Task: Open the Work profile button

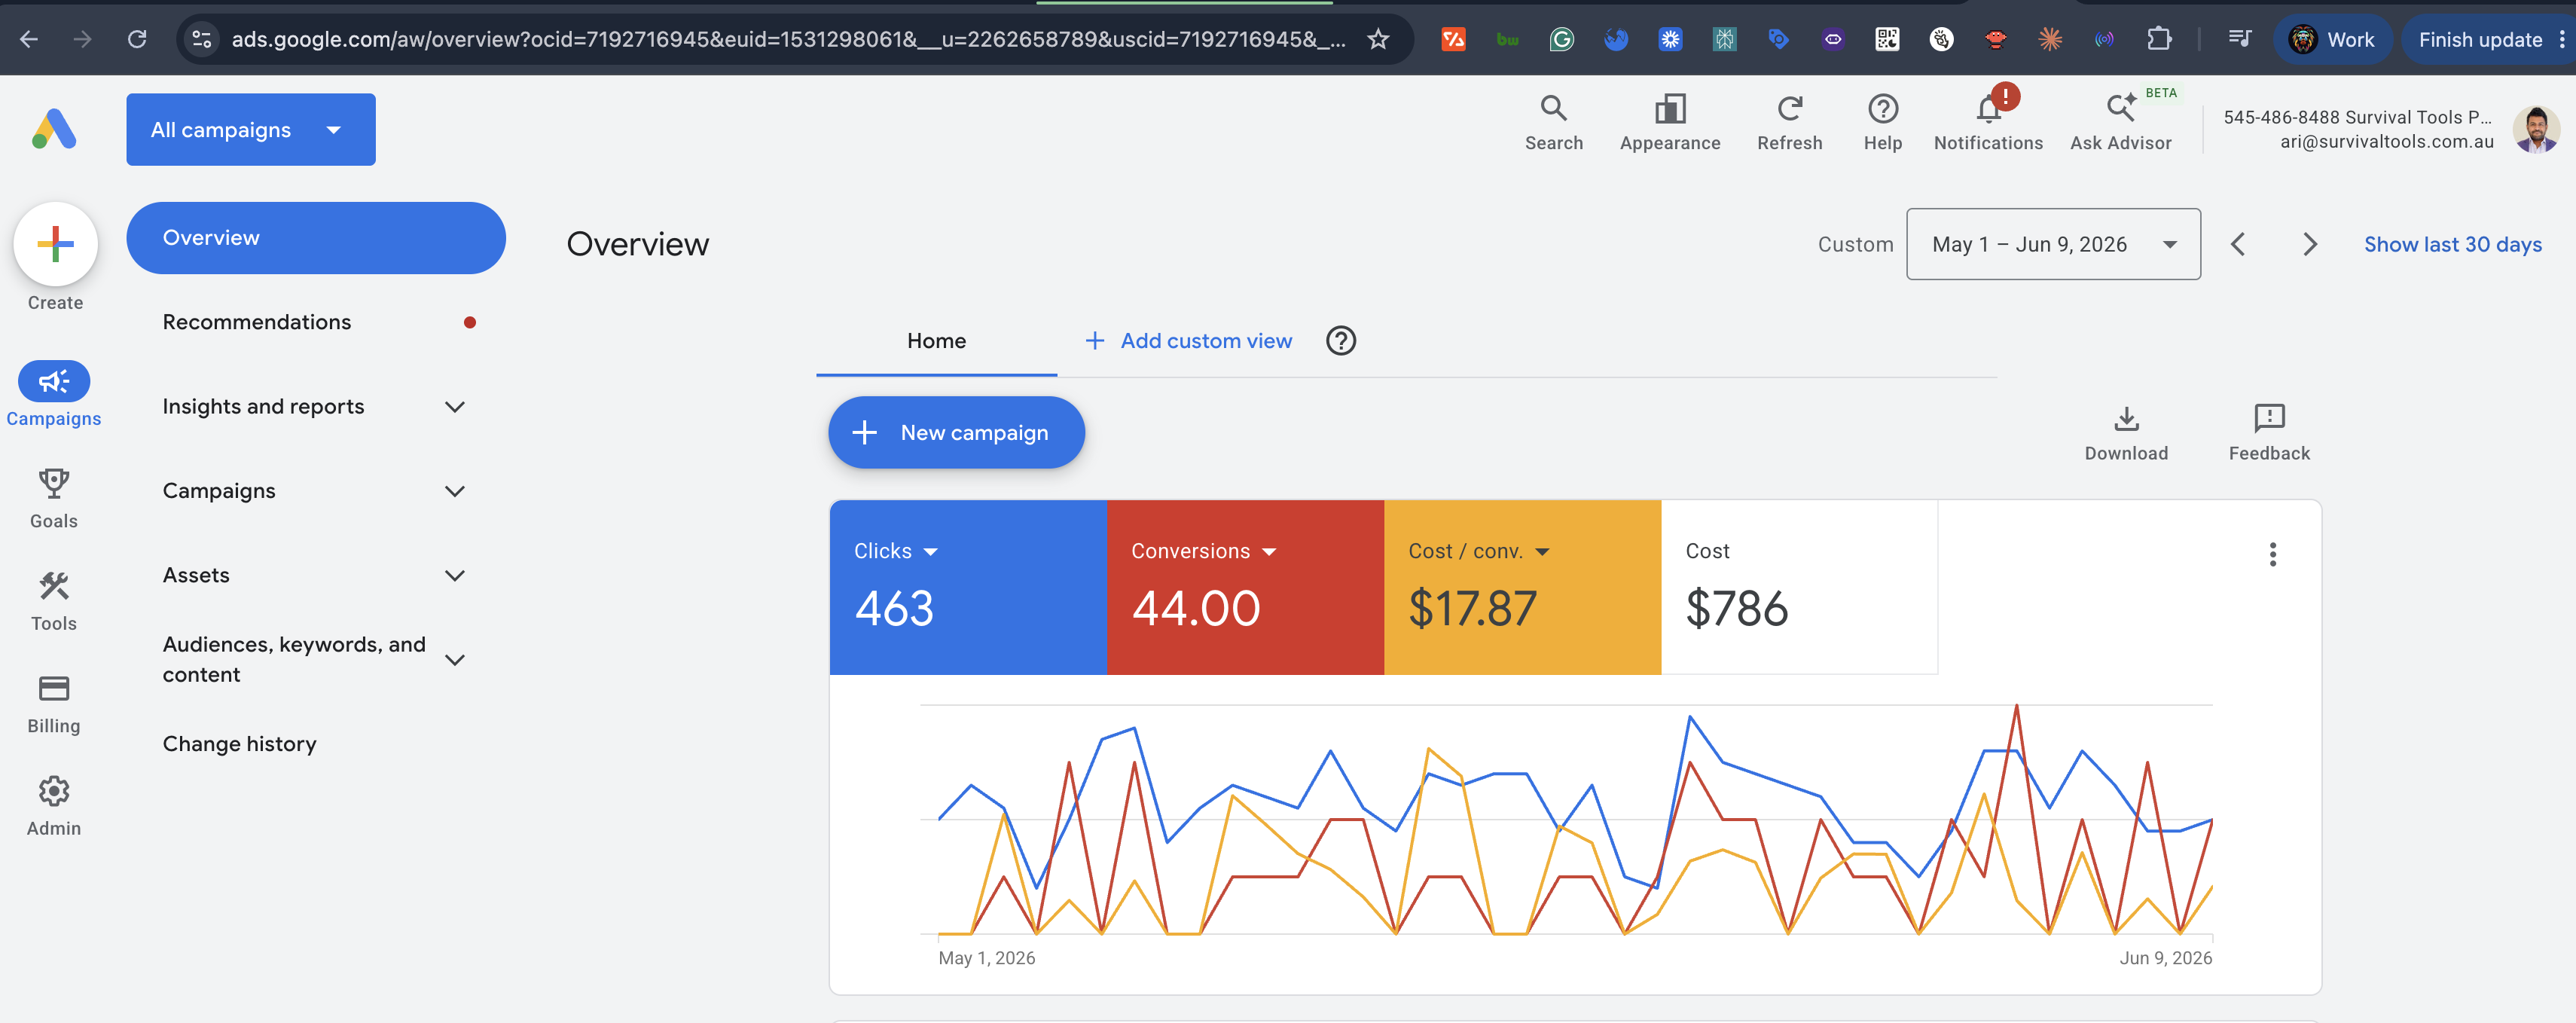Action: (x=2331, y=39)
